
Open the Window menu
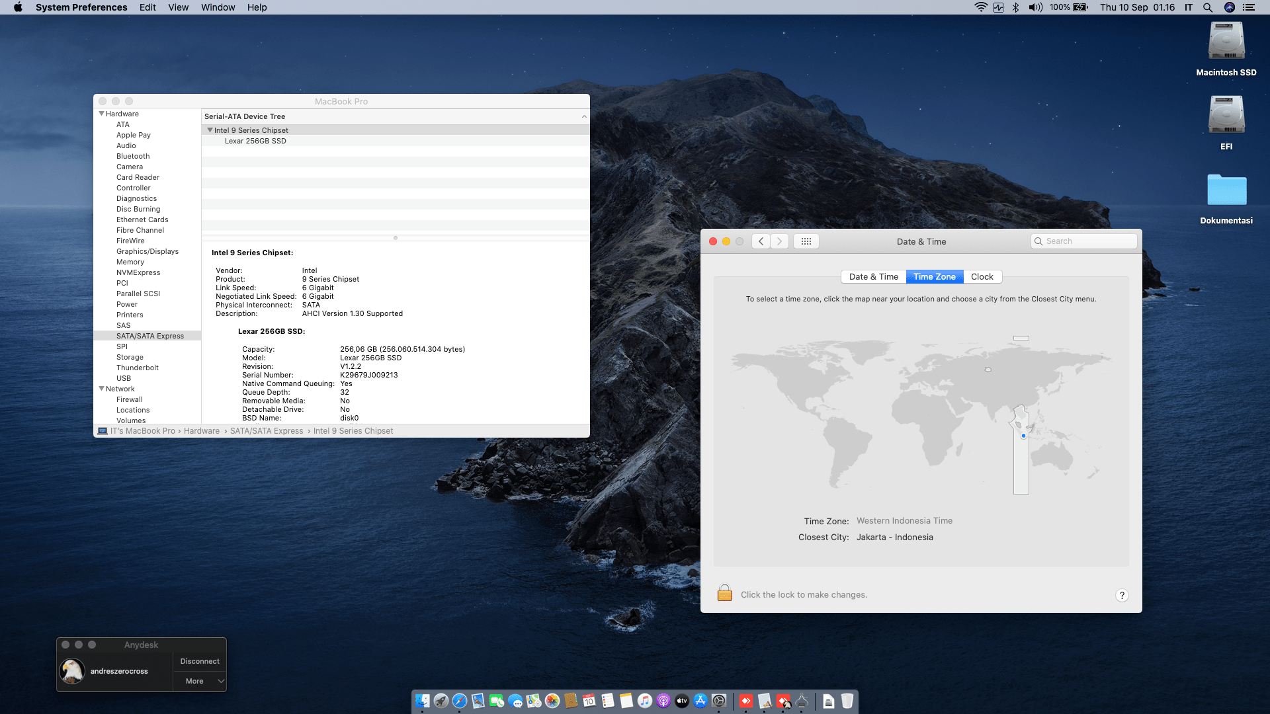point(218,7)
